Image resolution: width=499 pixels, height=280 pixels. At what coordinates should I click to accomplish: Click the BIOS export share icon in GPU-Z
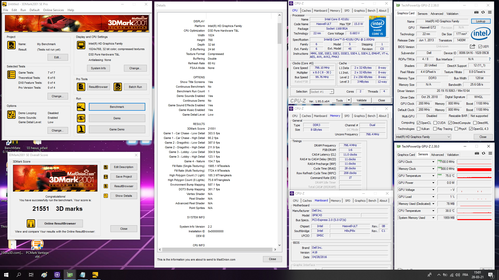(472, 46)
